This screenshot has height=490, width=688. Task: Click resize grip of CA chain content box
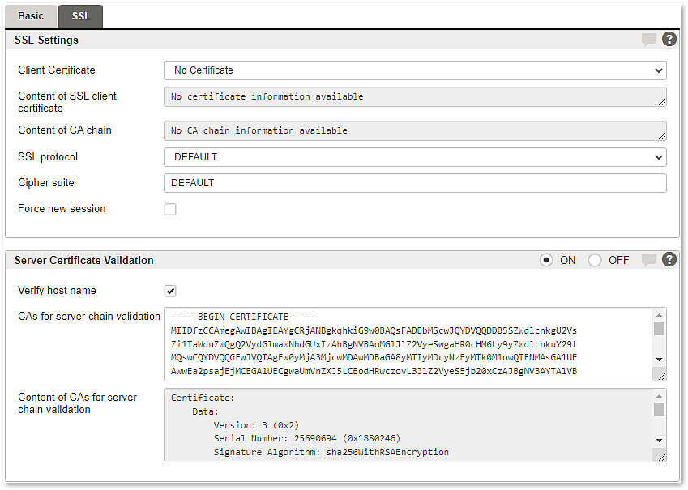tap(662, 136)
